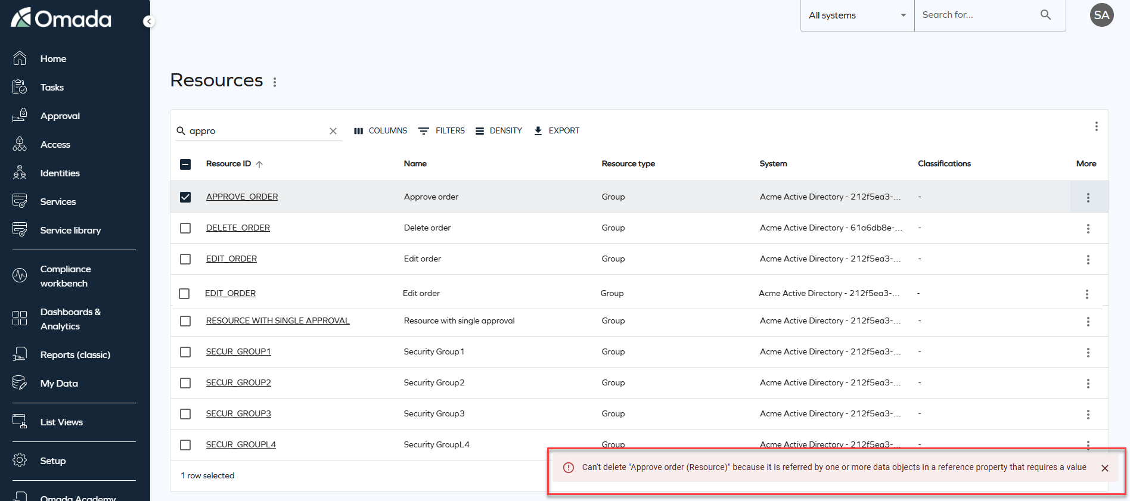Screen dimensions: 1130x501
Task: Open the Density options menu
Action: coord(499,131)
